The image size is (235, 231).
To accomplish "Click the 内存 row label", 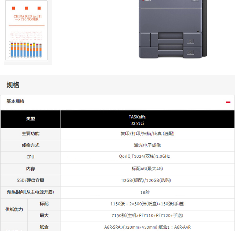I will [x=30, y=169].
